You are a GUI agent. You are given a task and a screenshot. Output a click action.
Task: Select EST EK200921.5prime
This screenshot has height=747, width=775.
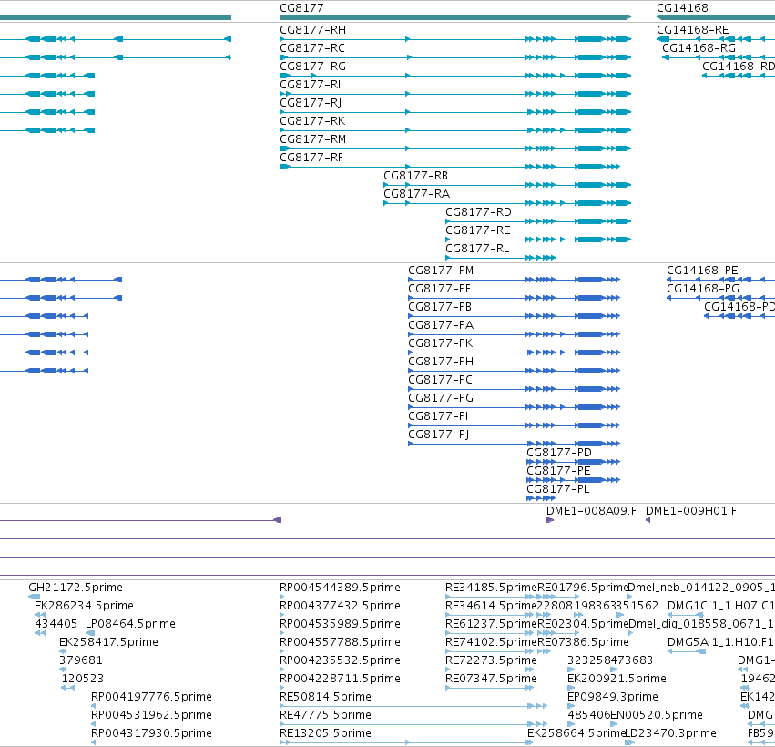[x=617, y=680]
